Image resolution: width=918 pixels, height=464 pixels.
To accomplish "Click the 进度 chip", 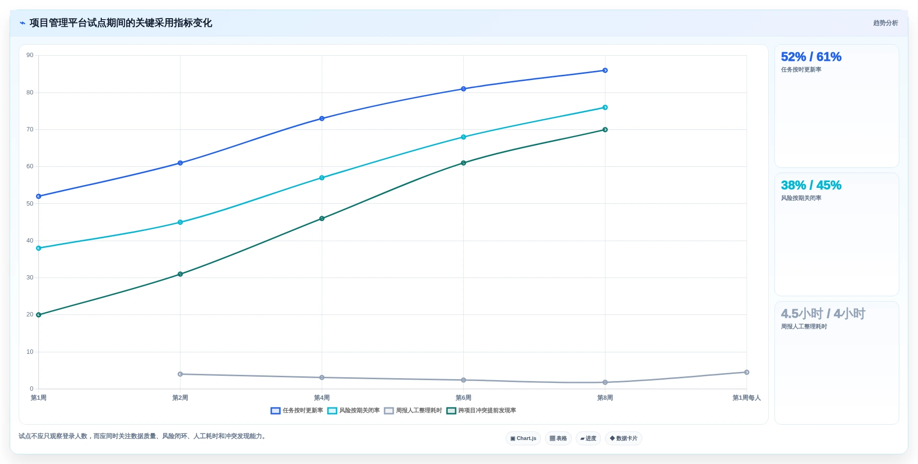I will [x=588, y=439].
